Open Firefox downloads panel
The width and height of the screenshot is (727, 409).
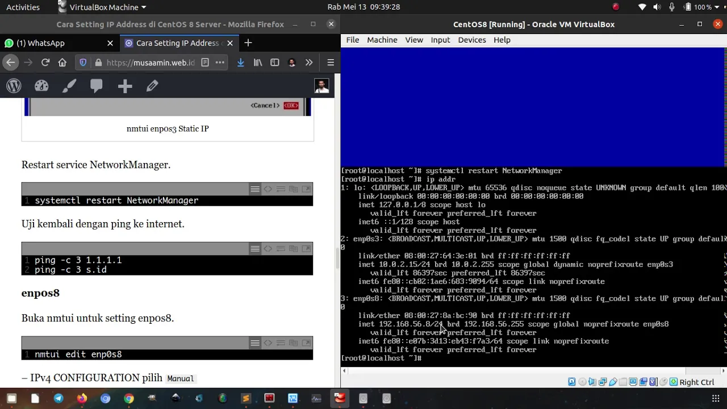coord(241,62)
